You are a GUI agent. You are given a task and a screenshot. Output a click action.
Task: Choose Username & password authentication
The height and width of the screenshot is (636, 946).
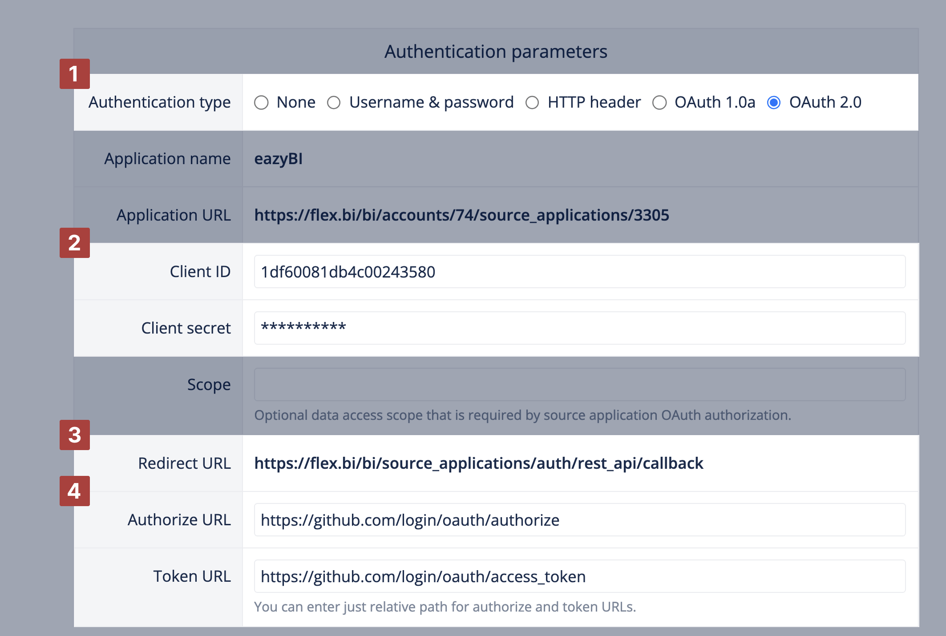(334, 102)
